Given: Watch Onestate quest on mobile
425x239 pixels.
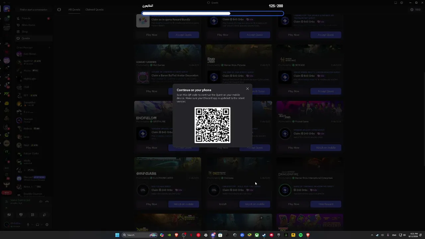Looking at the screenshot, I should point(255,204).
